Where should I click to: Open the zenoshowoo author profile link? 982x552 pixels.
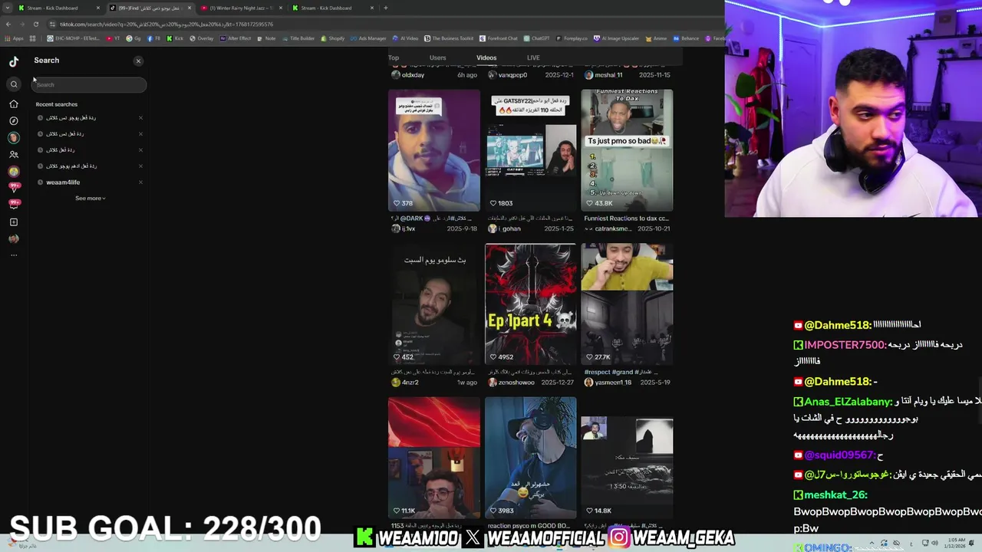[511, 383]
